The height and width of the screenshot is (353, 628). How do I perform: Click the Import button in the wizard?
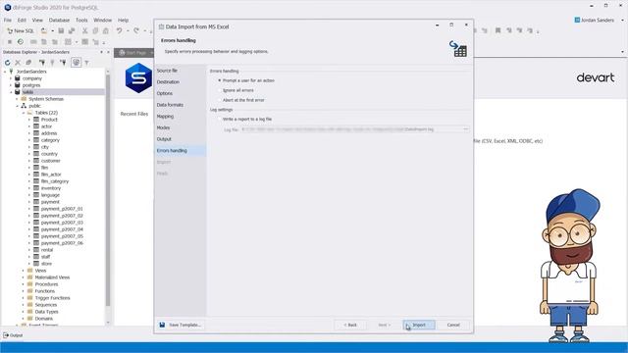419,325
